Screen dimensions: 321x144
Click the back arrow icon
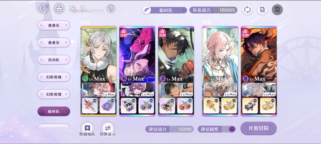tap(42, 9)
